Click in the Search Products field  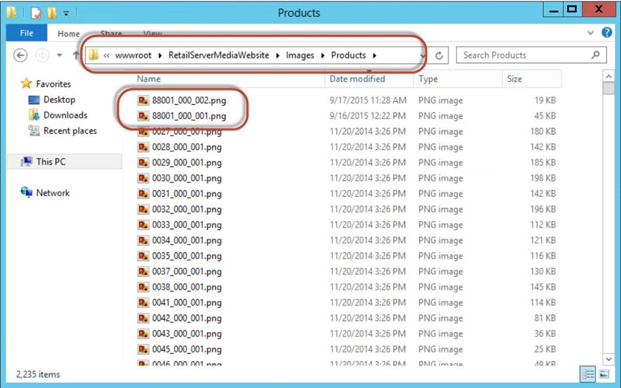(522, 55)
